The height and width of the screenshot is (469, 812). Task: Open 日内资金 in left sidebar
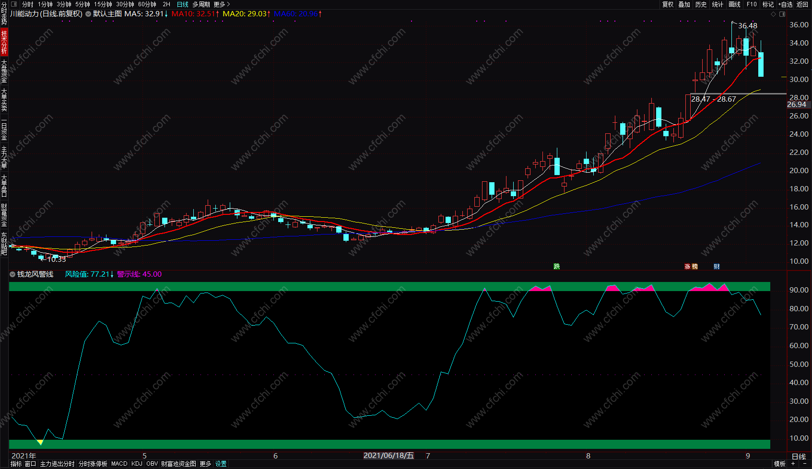[4, 129]
